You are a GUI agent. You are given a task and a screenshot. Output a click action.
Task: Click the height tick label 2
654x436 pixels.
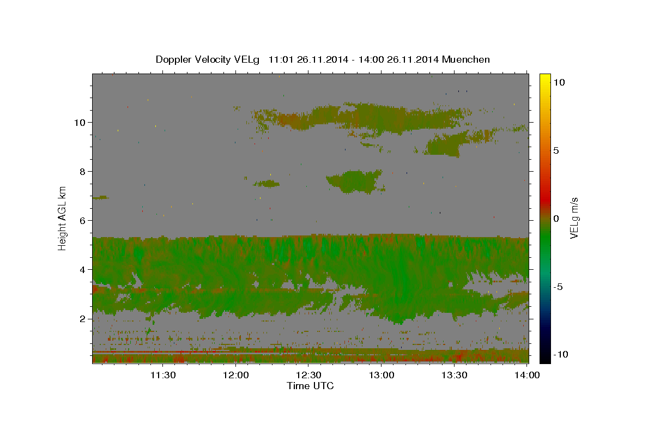pyautogui.click(x=83, y=318)
